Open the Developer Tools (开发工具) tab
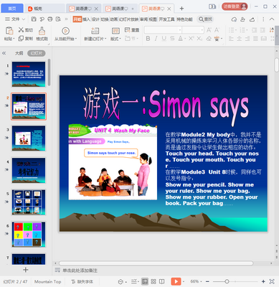 click(x=166, y=19)
